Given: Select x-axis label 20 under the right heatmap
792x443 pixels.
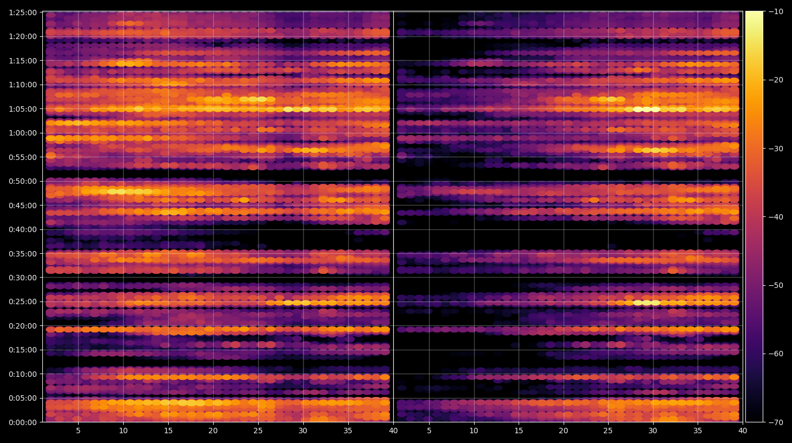Looking at the screenshot, I should [564, 431].
